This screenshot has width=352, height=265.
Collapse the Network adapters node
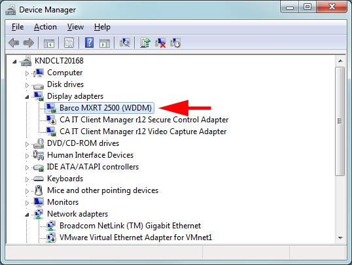coord(27,215)
